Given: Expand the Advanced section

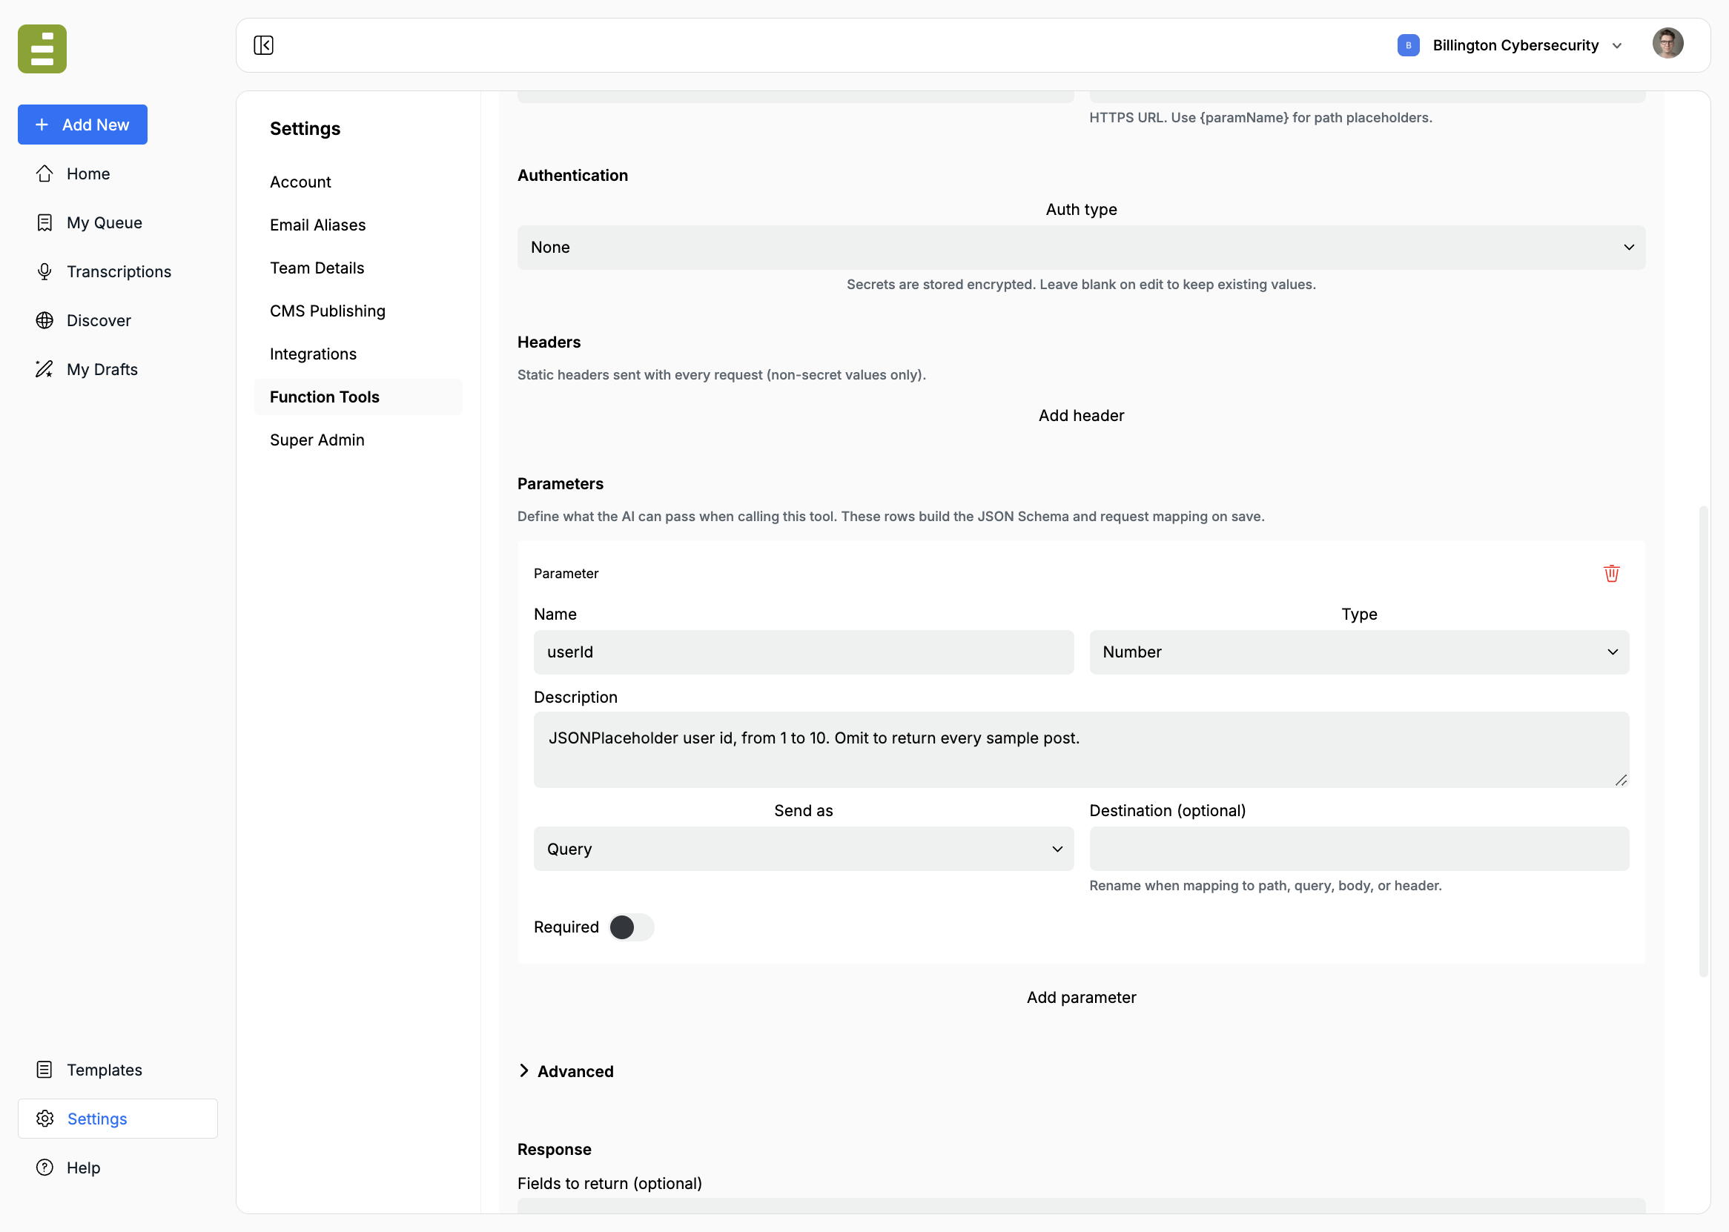Looking at the screenshot, I should (x=566, y=1071).
